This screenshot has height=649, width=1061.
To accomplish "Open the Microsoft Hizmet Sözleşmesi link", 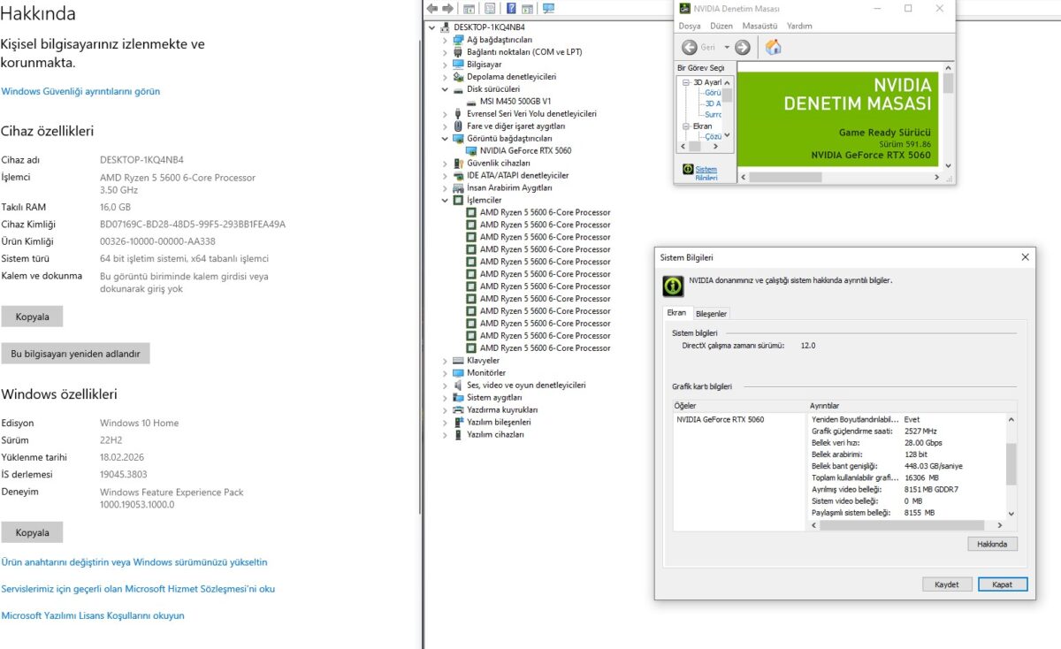I will click(138, 588).
